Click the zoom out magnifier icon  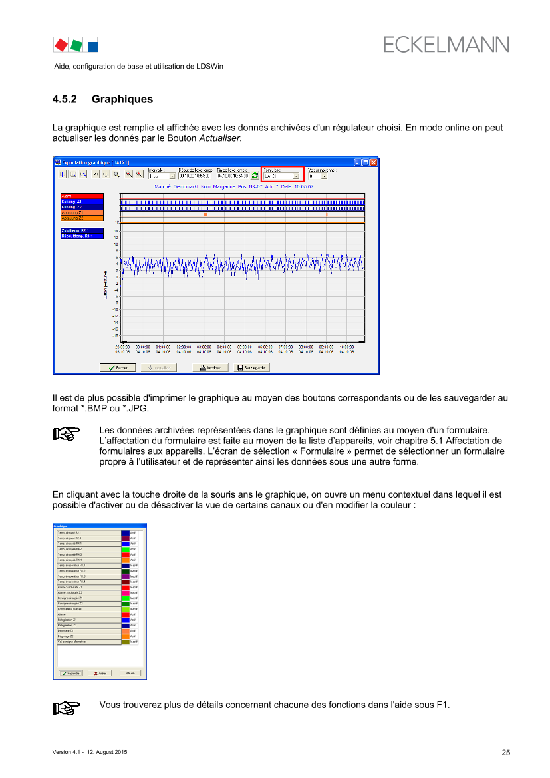pos(128,174)
